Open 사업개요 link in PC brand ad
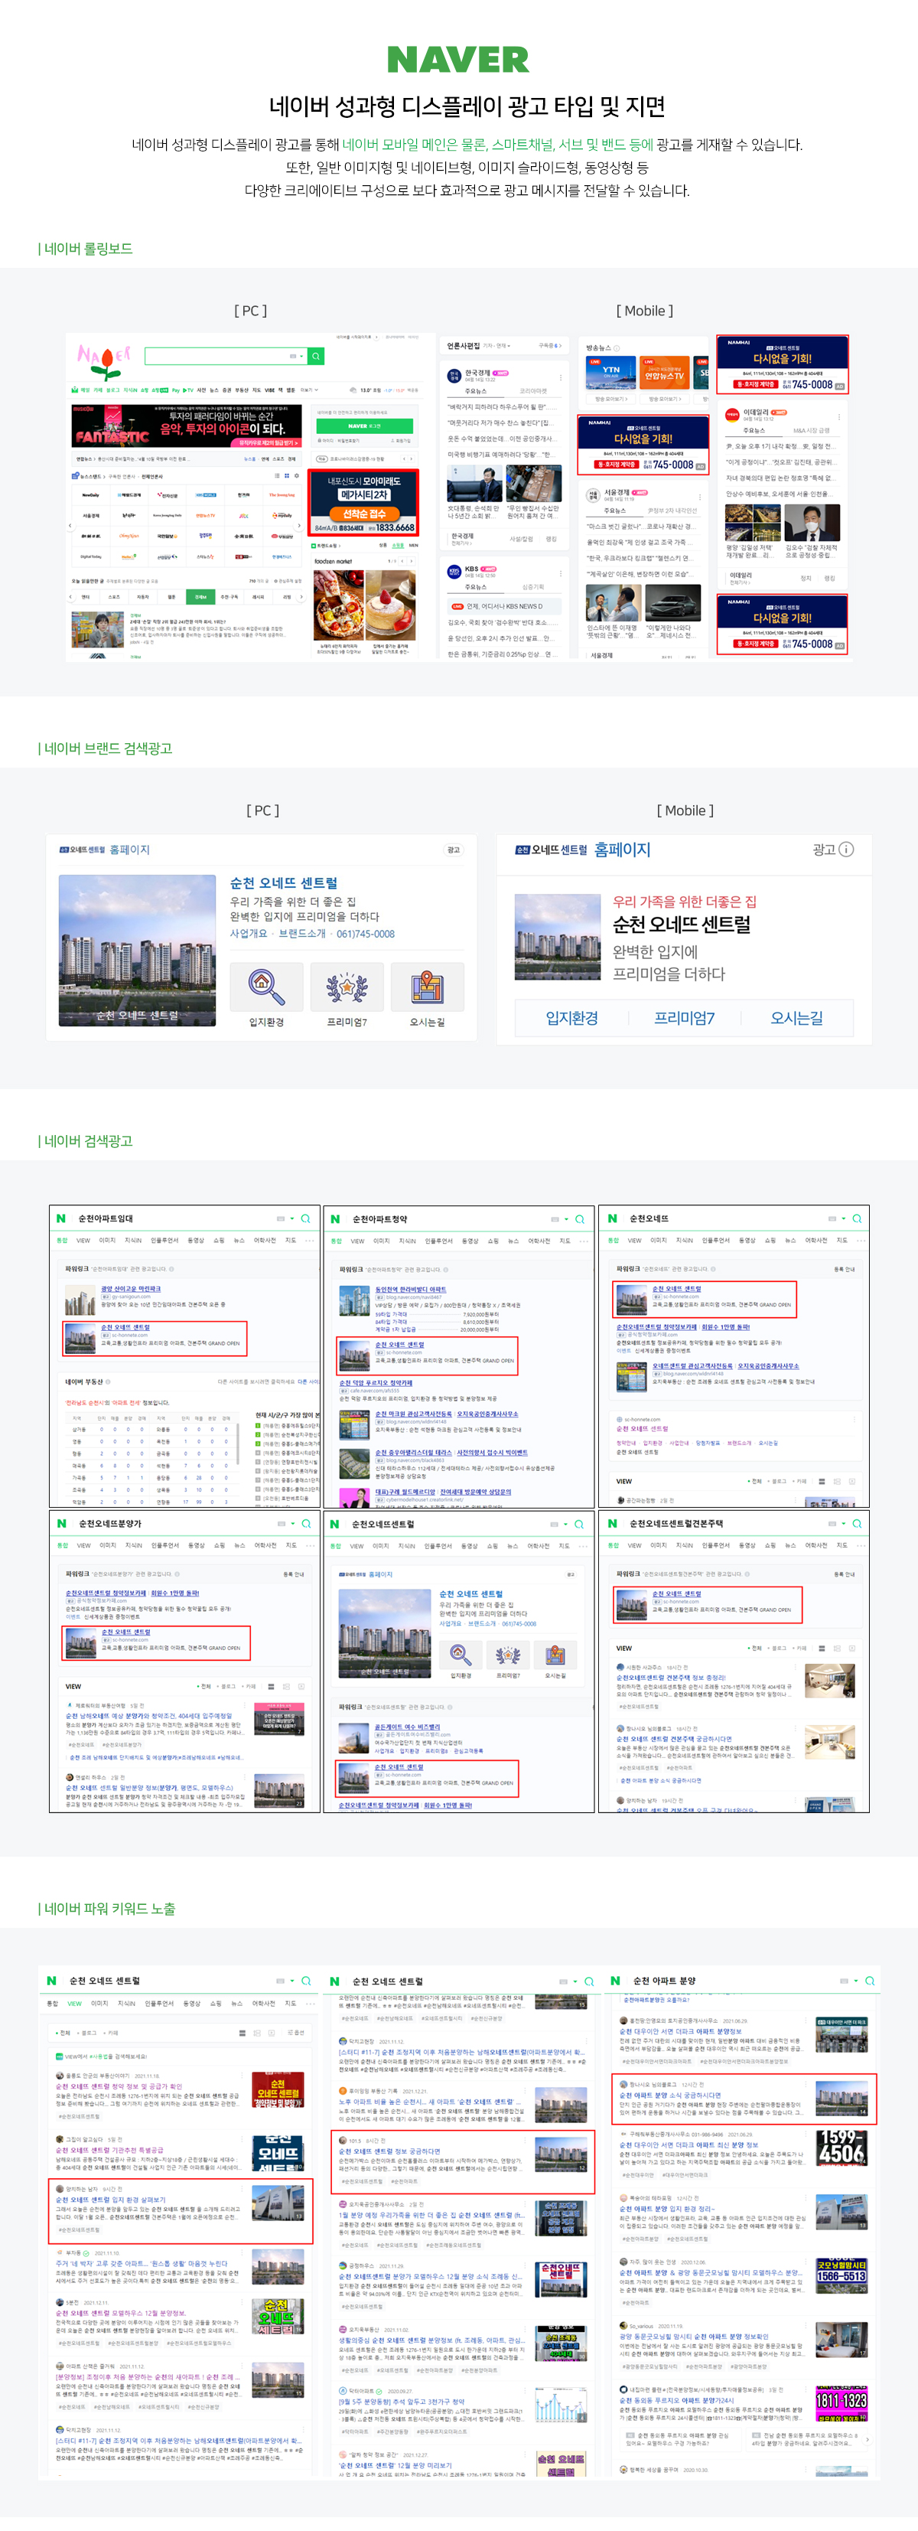This screenshot has height=2531, width=918. tap(249, 934)
